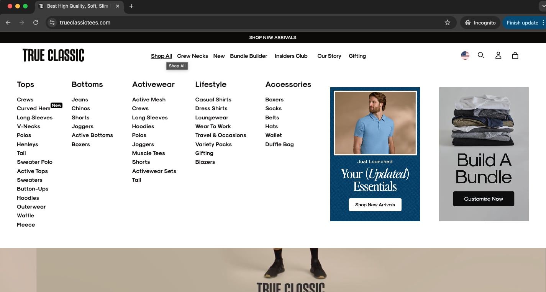Go back with browser back arrow
Viewport: 546px width, 292px height.
pyautogui.click(x=8, y=23)
